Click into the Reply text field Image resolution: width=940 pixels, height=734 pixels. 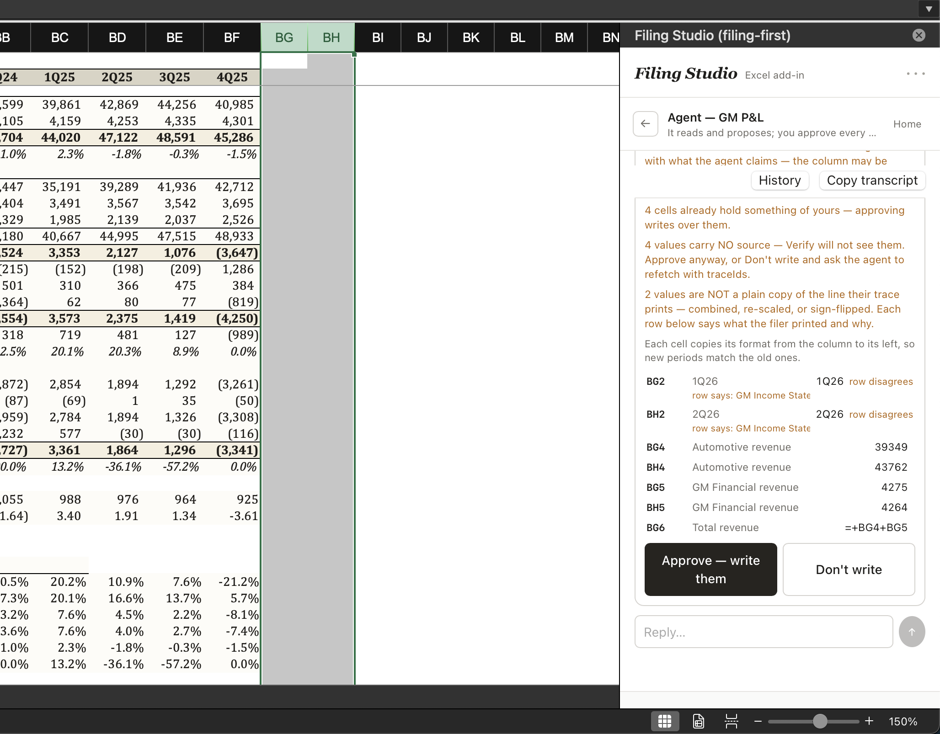pyautogui.click(x=764, y=632)
